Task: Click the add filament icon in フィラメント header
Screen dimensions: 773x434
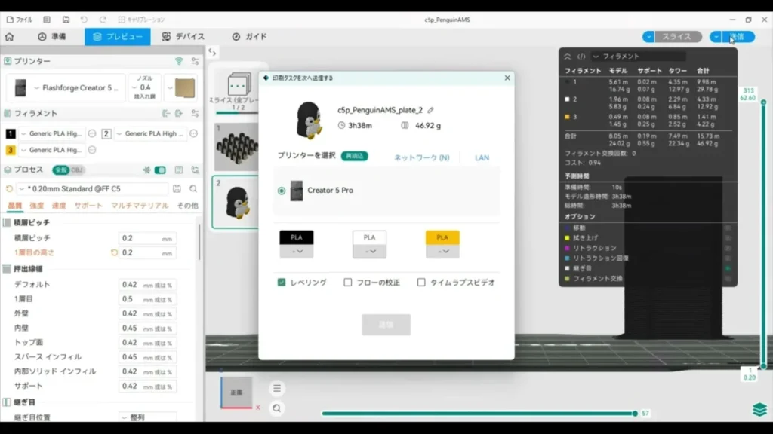Action: point(179,113)
